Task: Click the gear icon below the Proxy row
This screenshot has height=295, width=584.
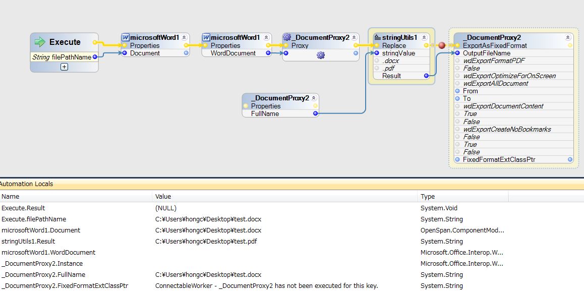Action: (x=321, y=55)
